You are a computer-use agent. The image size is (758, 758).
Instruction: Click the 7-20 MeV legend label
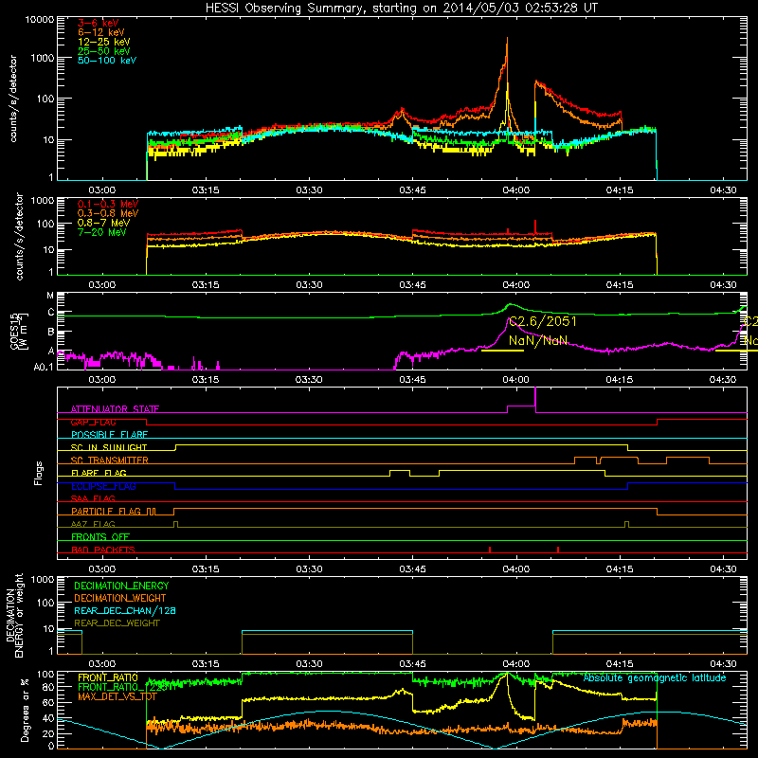(102, 232)
